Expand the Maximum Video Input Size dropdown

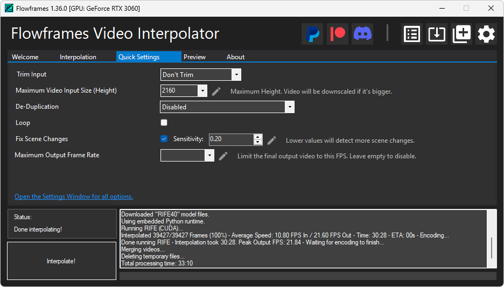pos(202,90)
